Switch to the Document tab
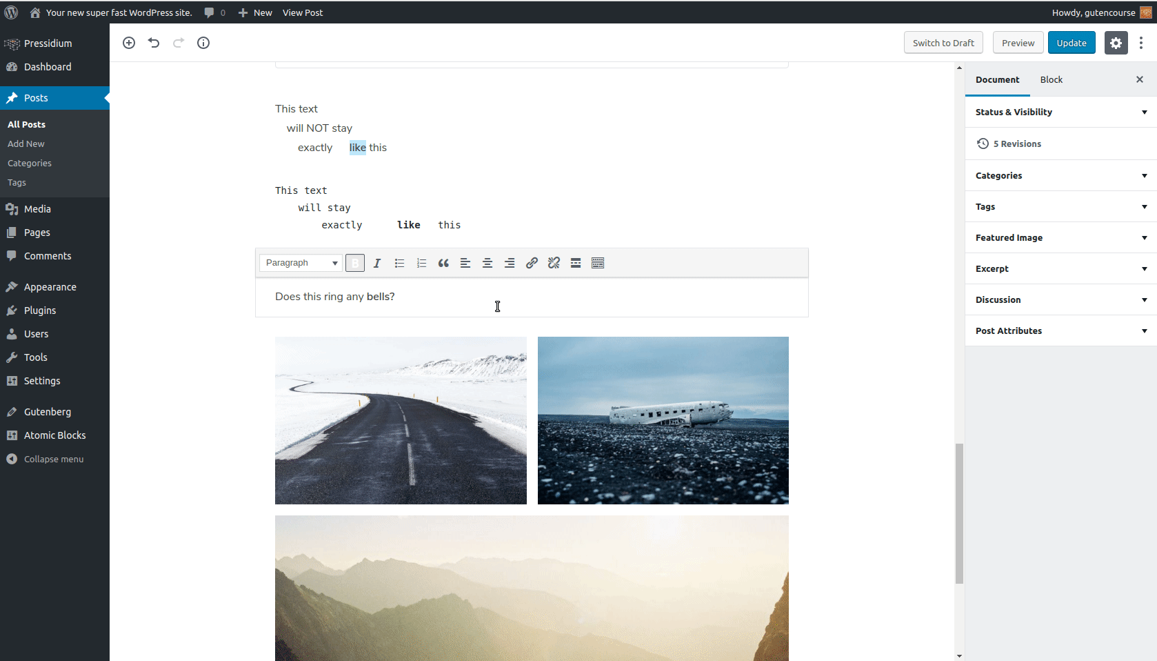Screen dimensions: 1157x661 (x=997, y=79)
